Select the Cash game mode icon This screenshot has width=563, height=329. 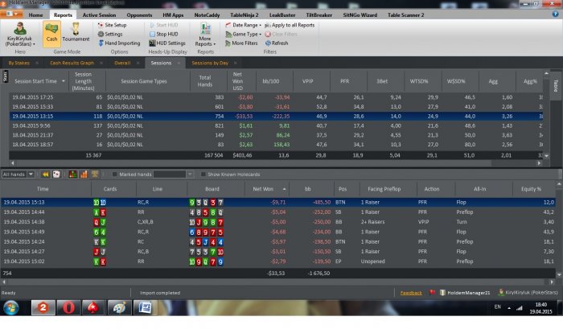[51, 34]
